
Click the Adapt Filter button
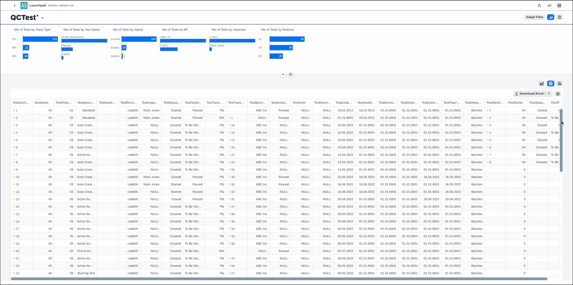pyautogui.click(x=535, y=17)
